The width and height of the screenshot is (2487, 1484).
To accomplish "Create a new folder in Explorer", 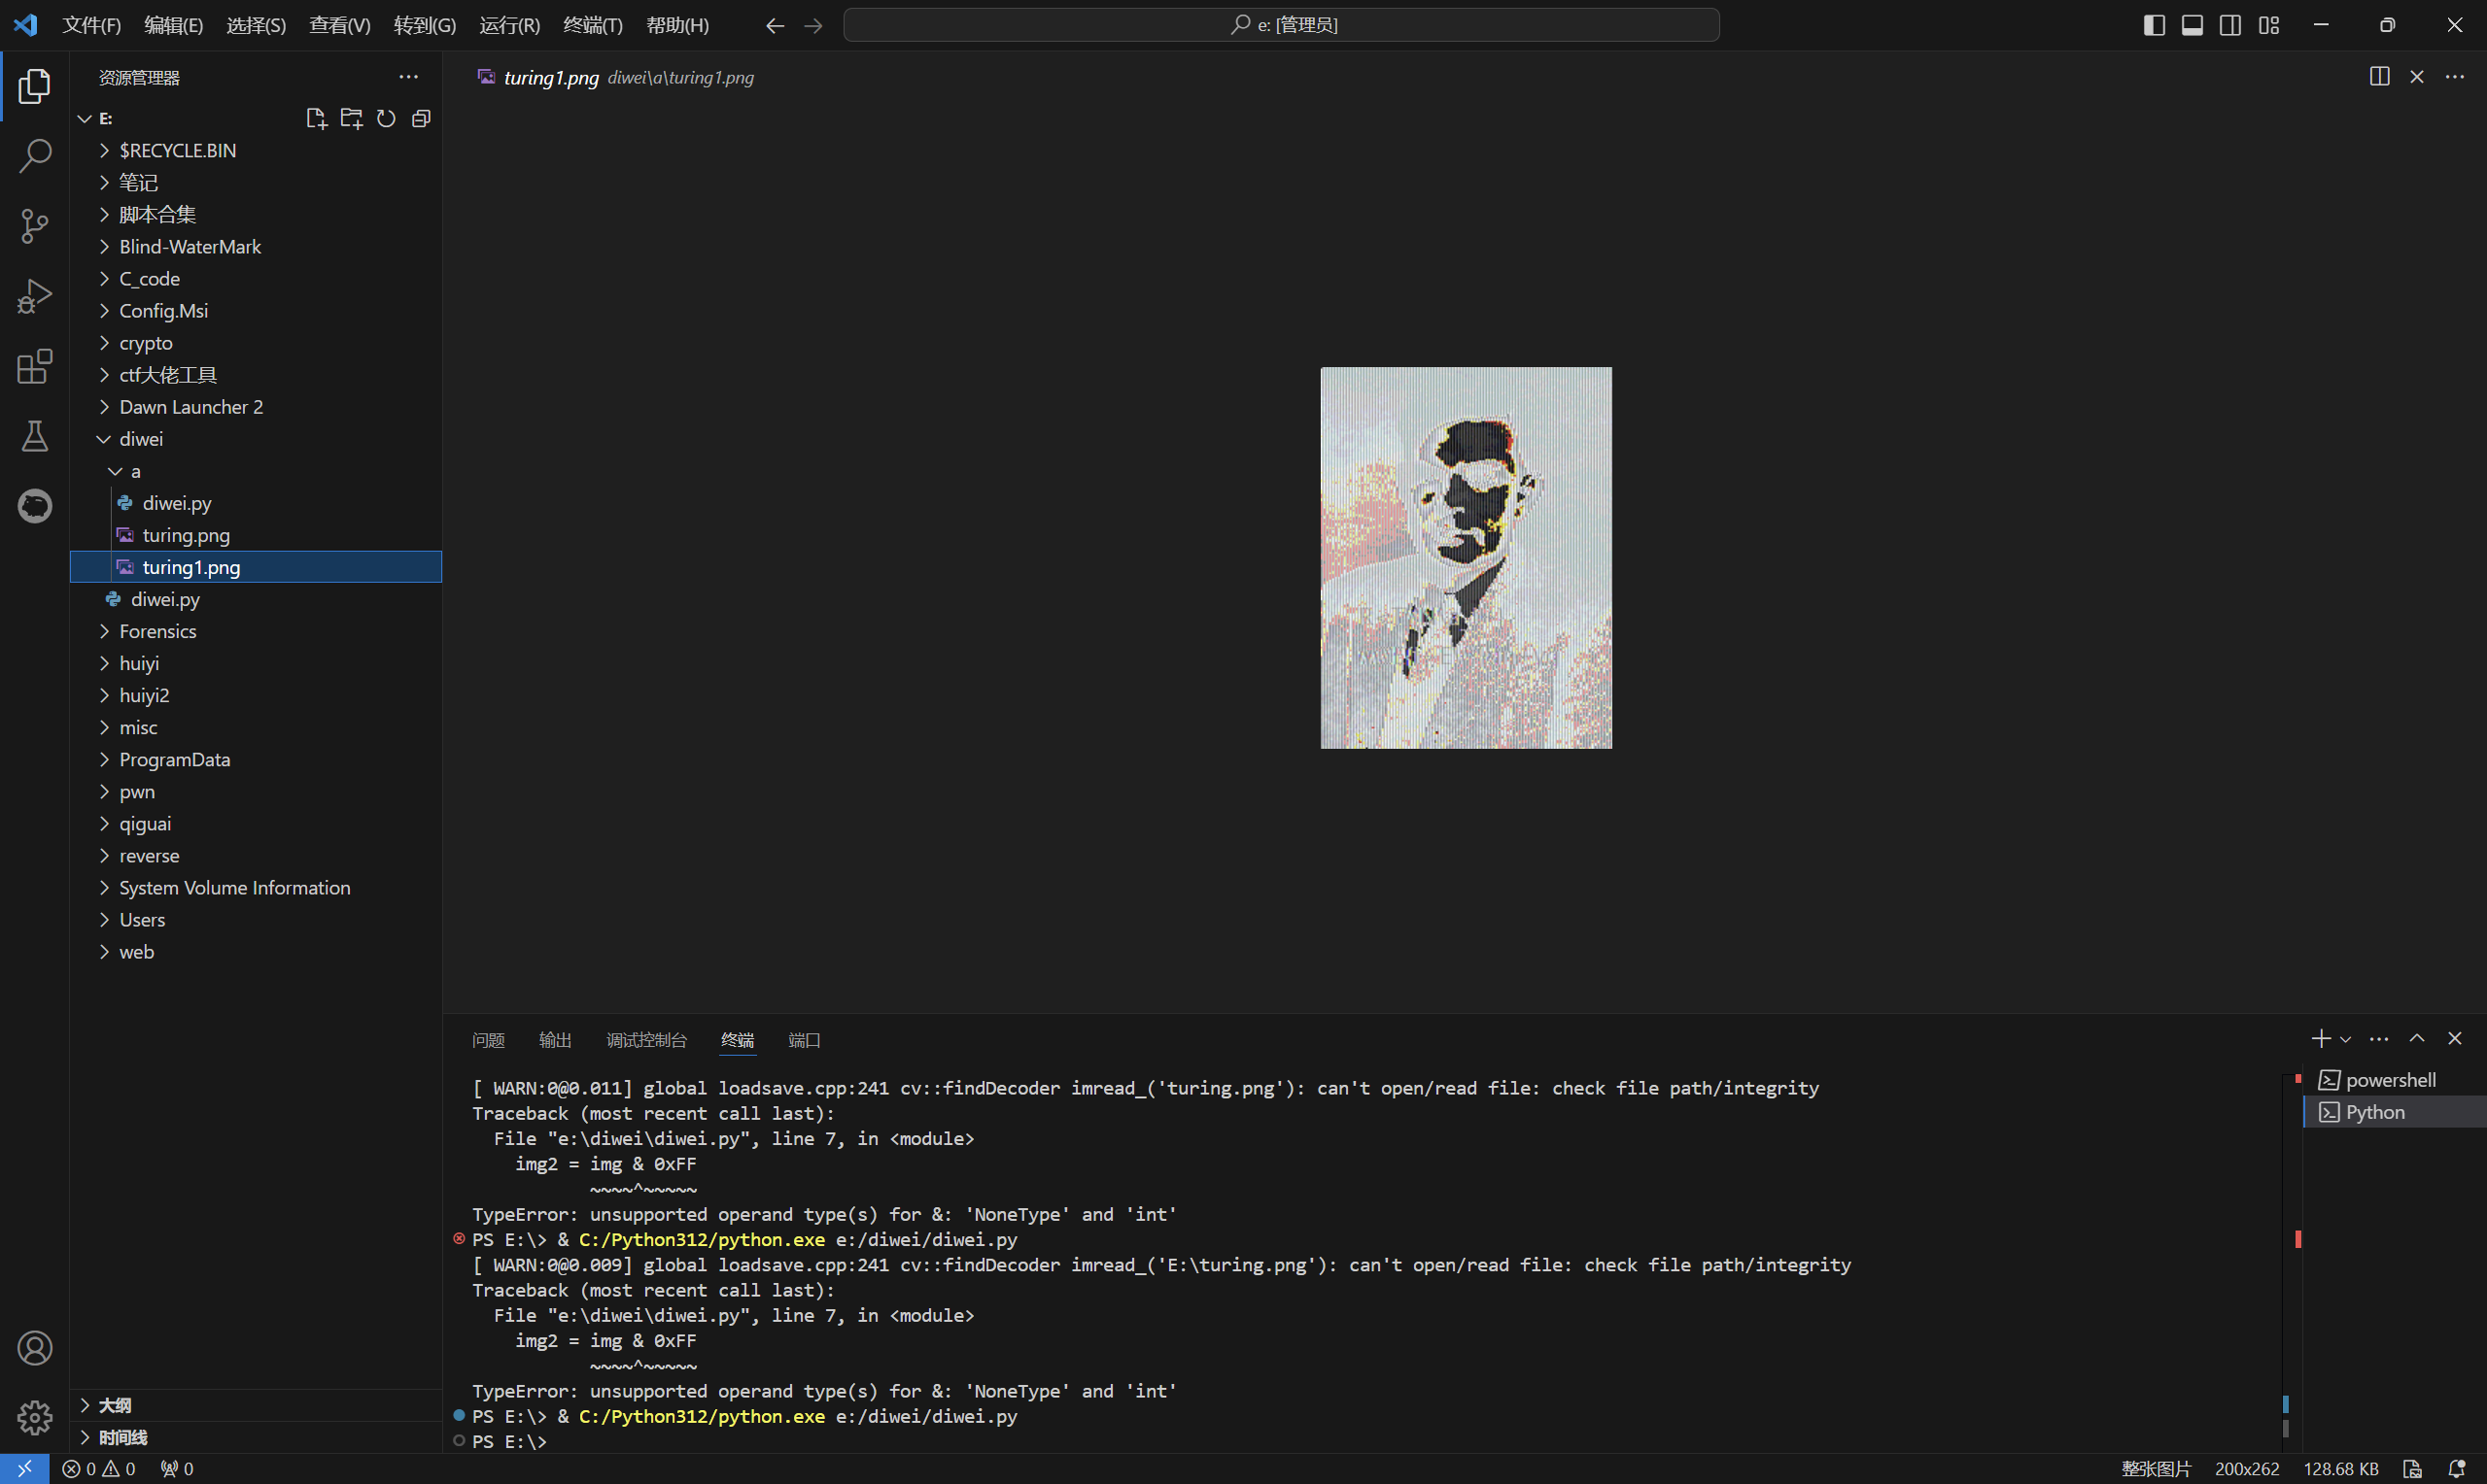I will point(351,118).
